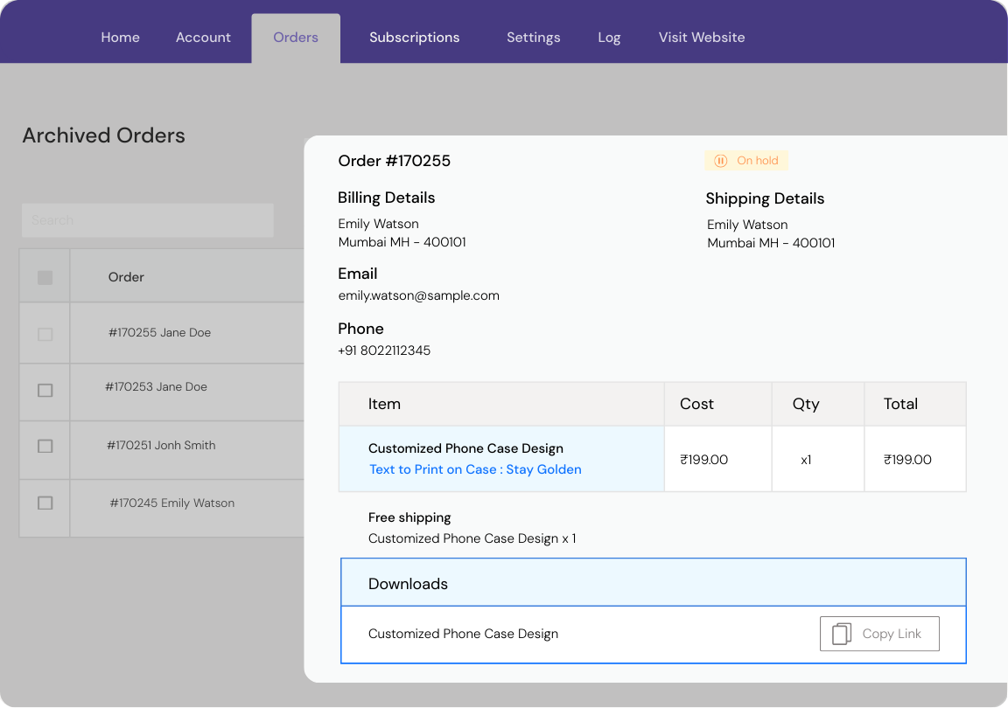The height and width of the screenshot is (708, 1008).
Task: Toggle the select-all checkbox in Order header
Action: 45,278
